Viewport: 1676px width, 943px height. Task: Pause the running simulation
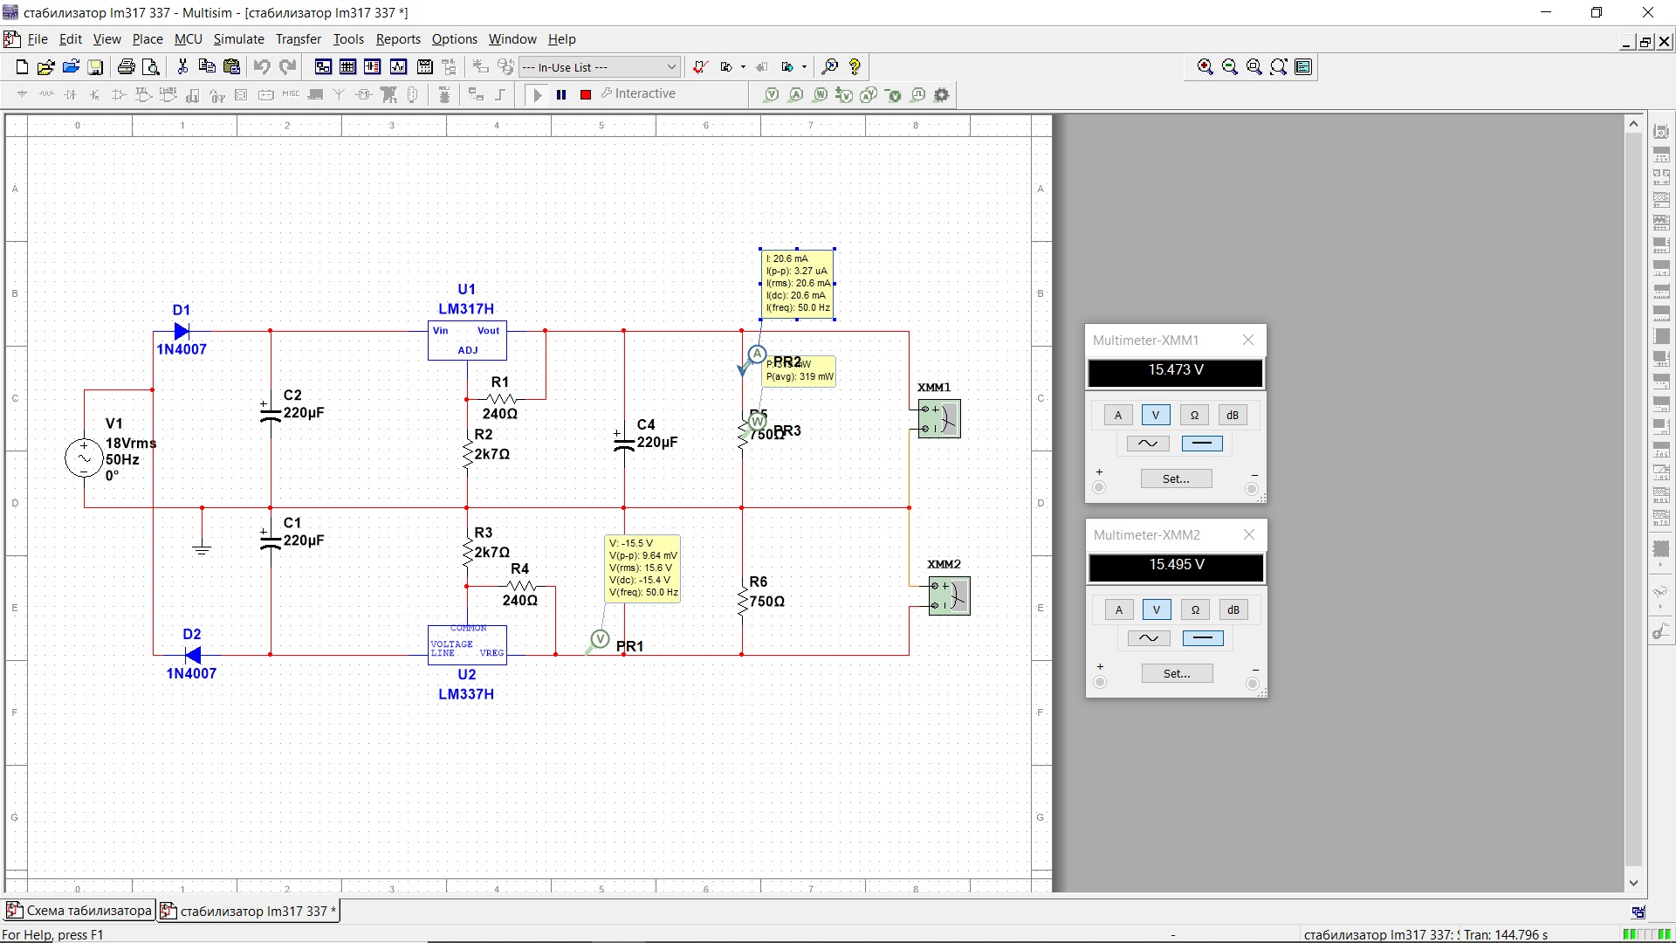click(x=561, y=94)
